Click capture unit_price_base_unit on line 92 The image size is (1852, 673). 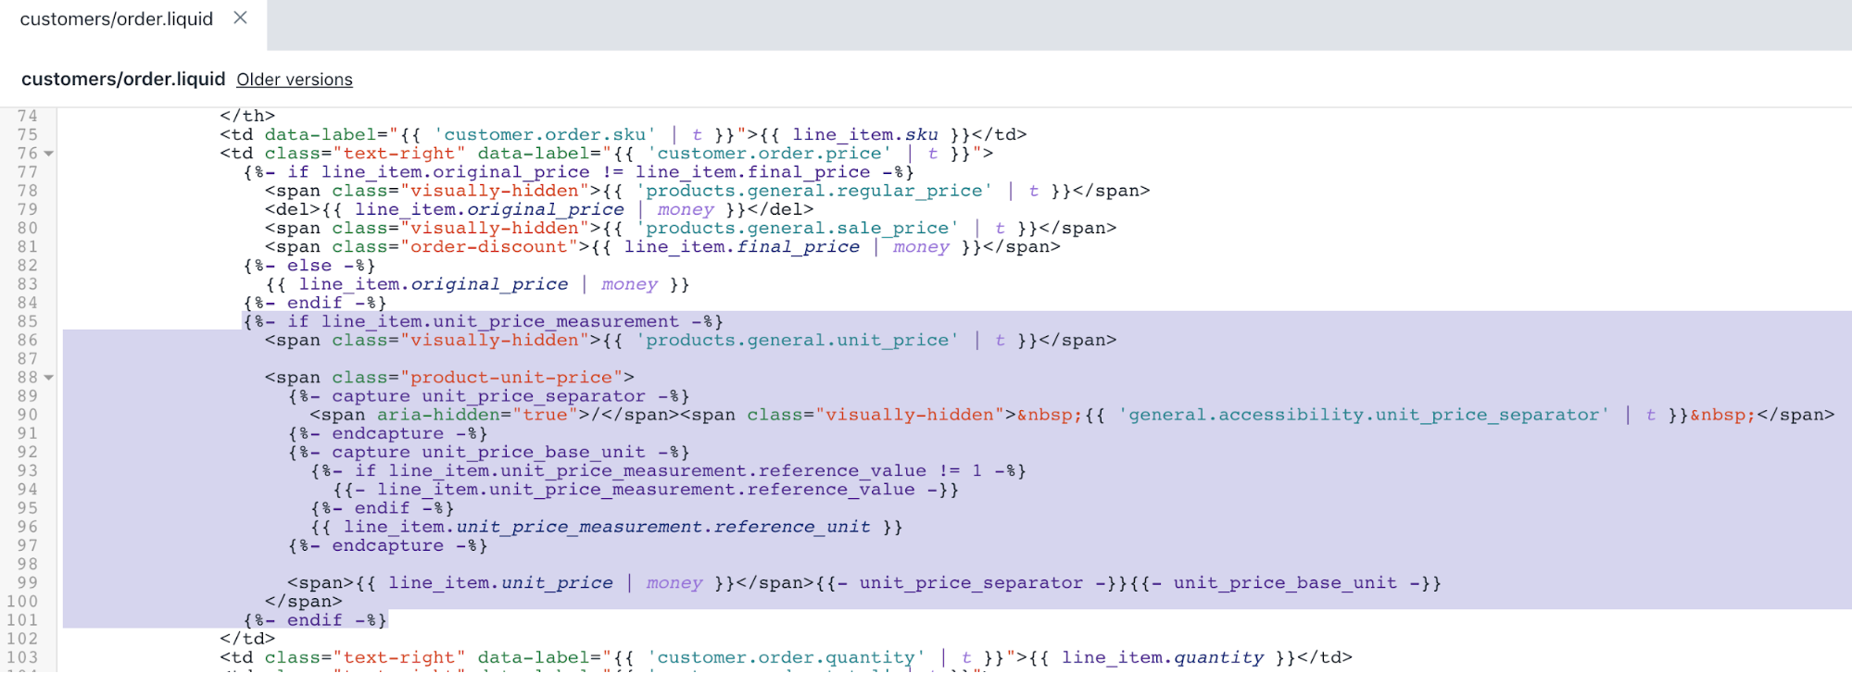pos(488,453)
